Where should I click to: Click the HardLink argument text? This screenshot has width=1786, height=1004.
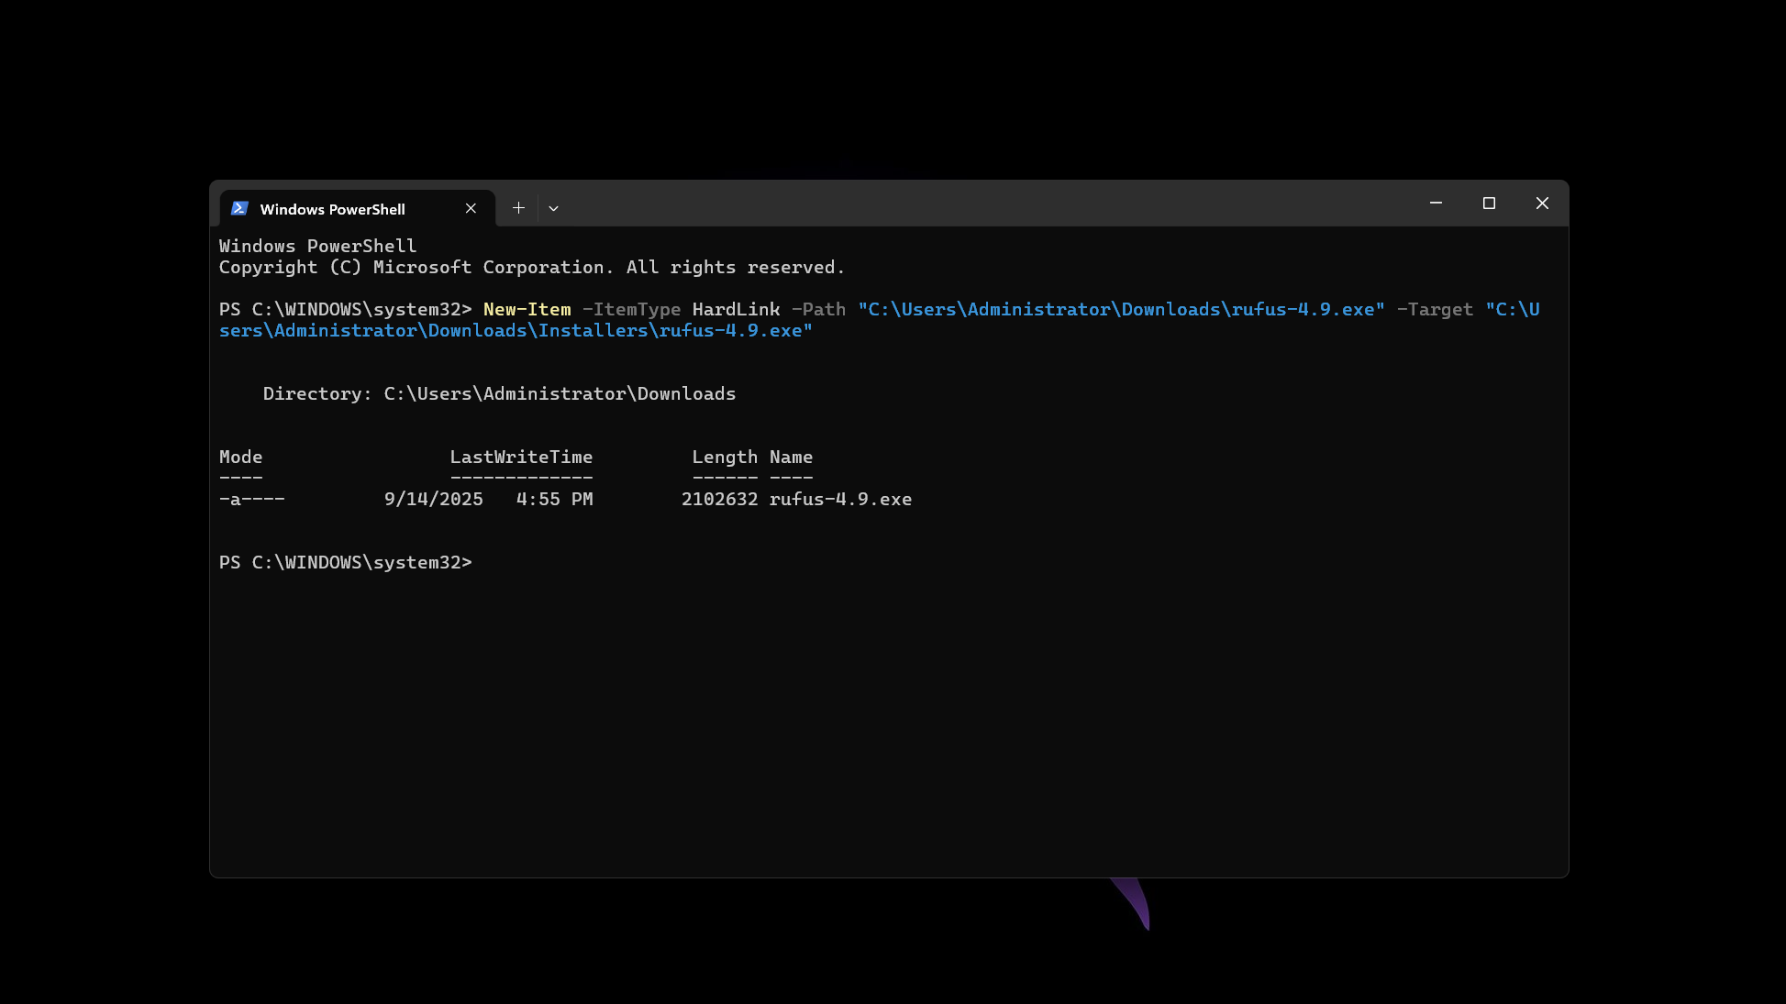click(736, 310)
